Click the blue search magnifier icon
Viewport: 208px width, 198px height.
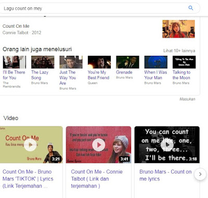point(191,8)
